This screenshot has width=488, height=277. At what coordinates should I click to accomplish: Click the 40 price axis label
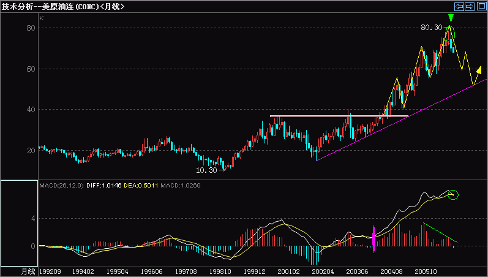31,110
